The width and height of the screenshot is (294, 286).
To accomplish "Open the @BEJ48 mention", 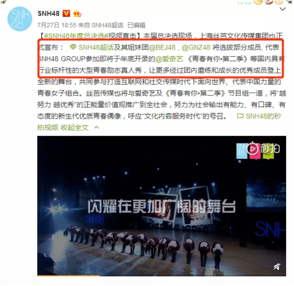I will (162, 47).
